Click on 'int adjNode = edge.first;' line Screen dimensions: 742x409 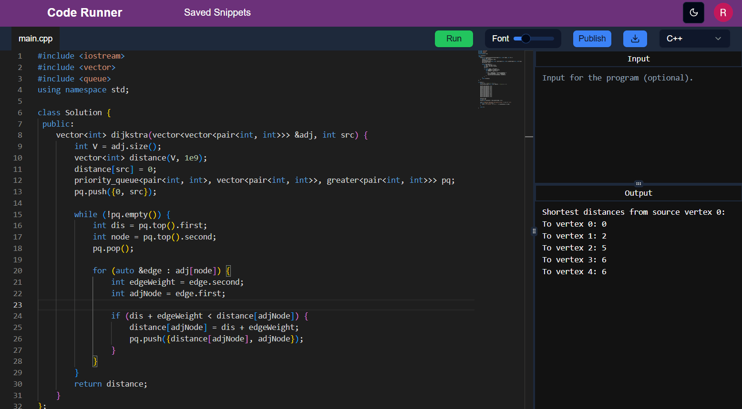(x=168, y=293)
